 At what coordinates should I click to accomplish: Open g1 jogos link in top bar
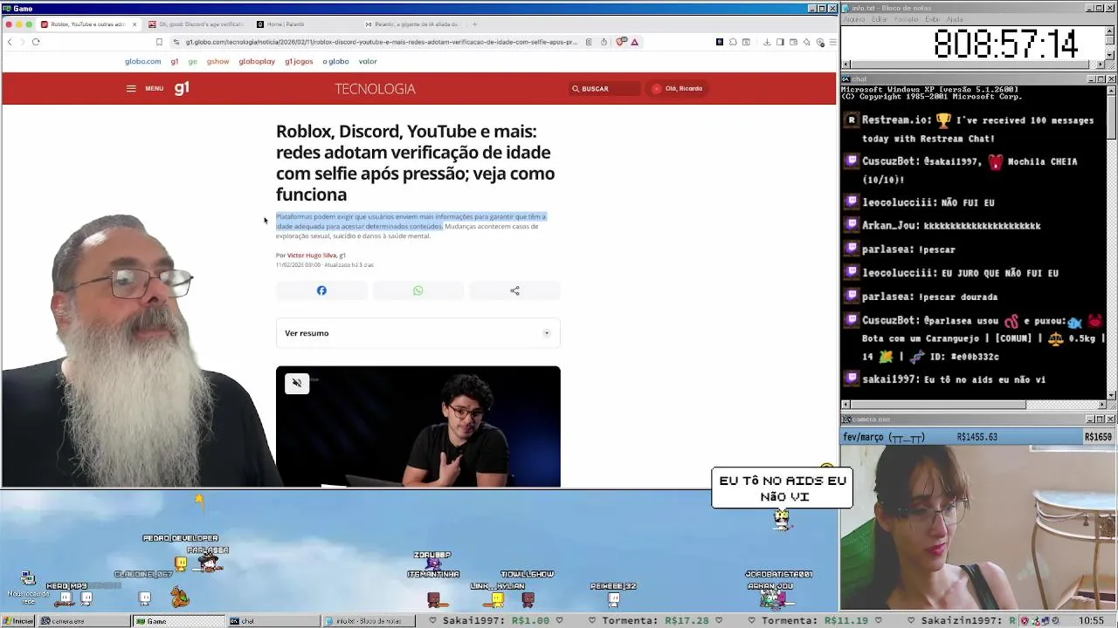299,61
